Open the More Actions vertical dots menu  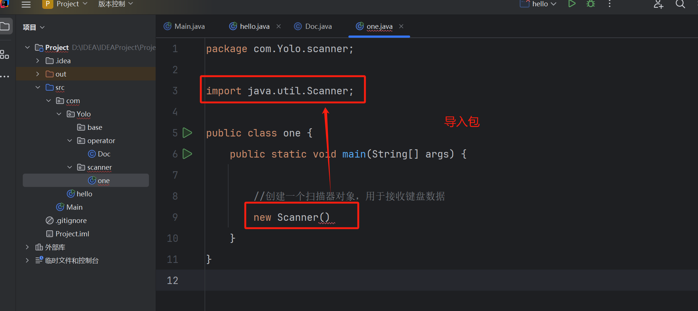coord(609,4)
